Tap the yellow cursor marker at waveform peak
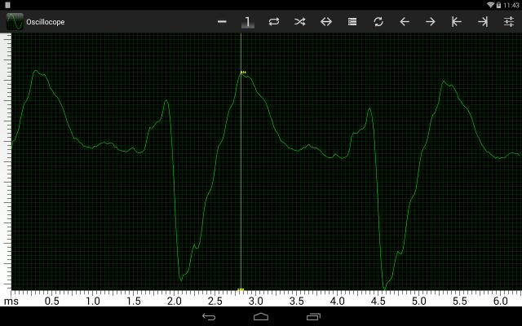The height and width of the screenshot is (326, 522). [242, 73]
